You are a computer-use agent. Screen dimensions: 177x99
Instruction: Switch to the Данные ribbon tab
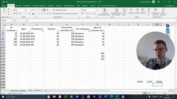pos(59,5)
